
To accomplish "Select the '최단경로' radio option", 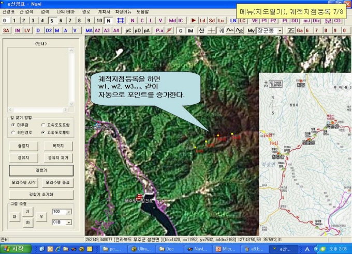I will tap(12, 132).
